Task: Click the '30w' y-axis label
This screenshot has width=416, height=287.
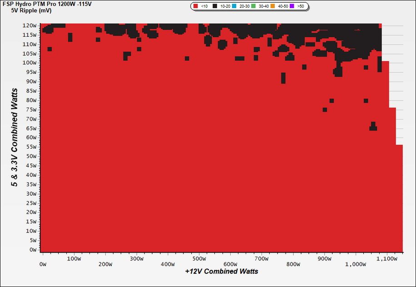Action: tap(31, 194)
